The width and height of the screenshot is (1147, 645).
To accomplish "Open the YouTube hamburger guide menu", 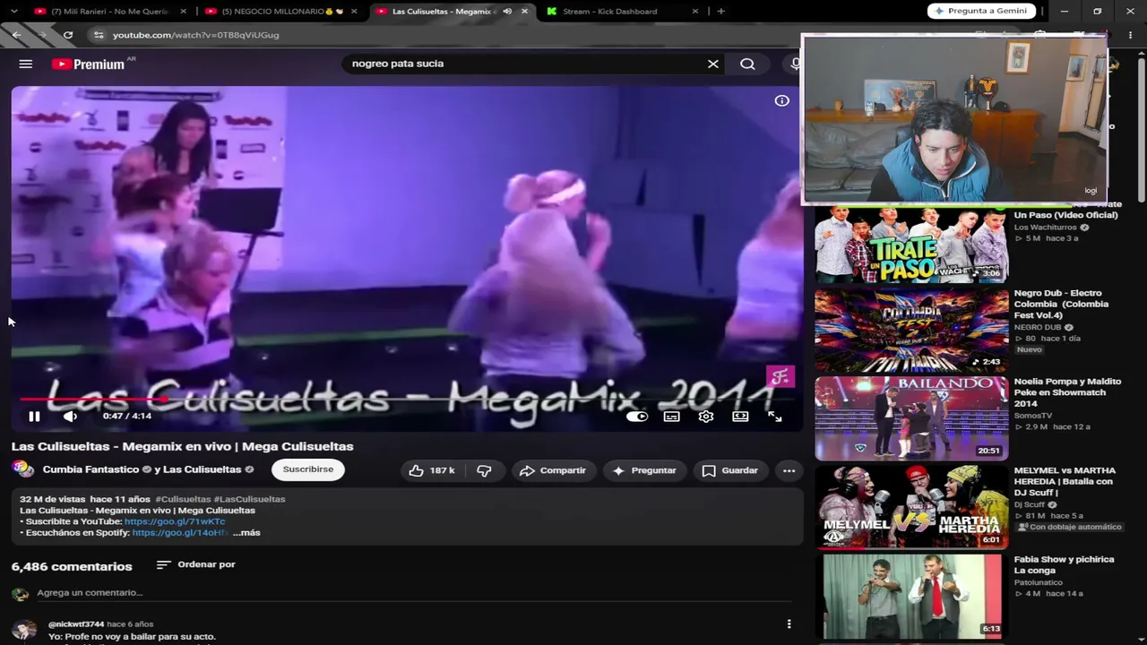I will (26, 64).
